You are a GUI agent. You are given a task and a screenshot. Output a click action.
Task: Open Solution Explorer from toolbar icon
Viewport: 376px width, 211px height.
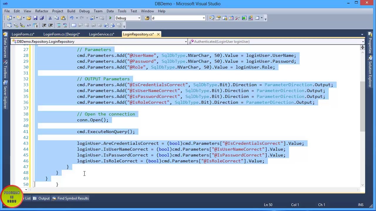[211, 18]
